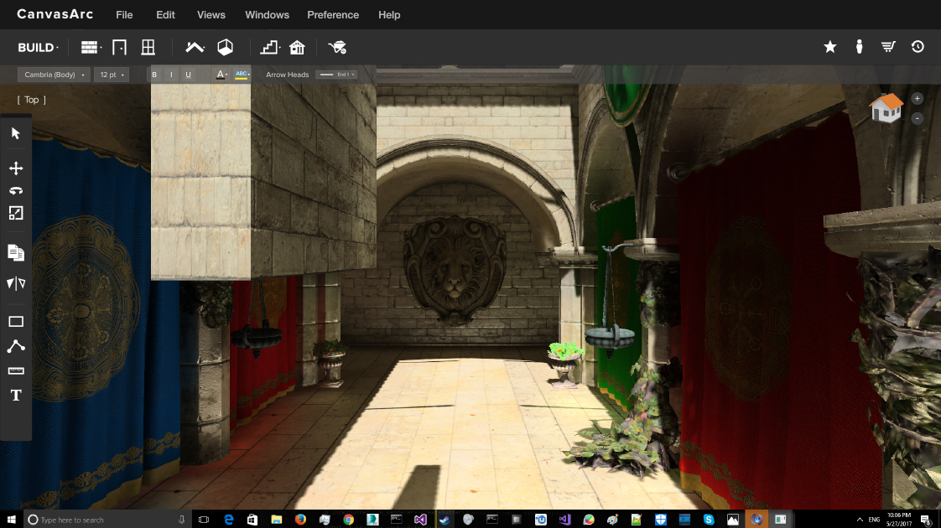Select the mirror flip tool

16,284
